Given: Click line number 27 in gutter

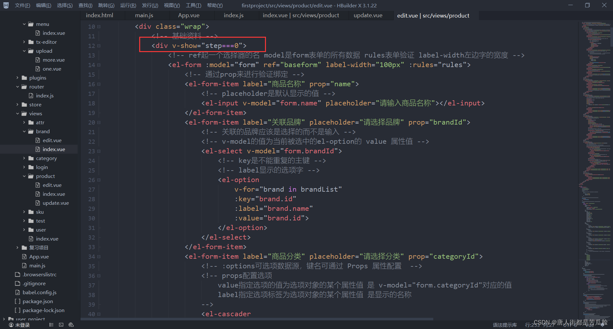Looking at the screenshot, I should [x=92, y=189].
